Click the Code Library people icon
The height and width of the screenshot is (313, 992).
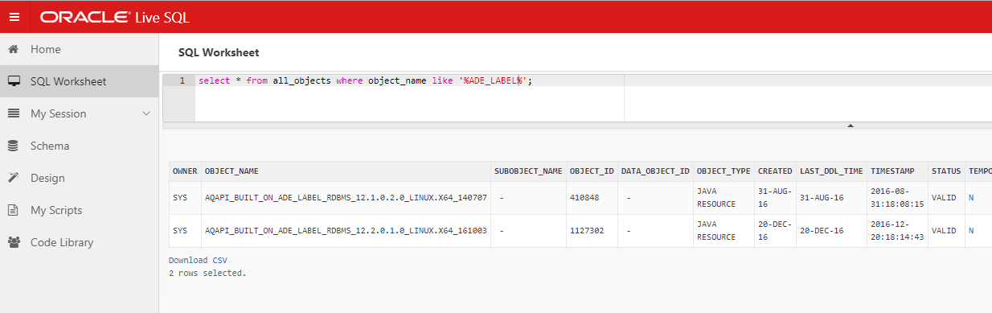(13, 242)
